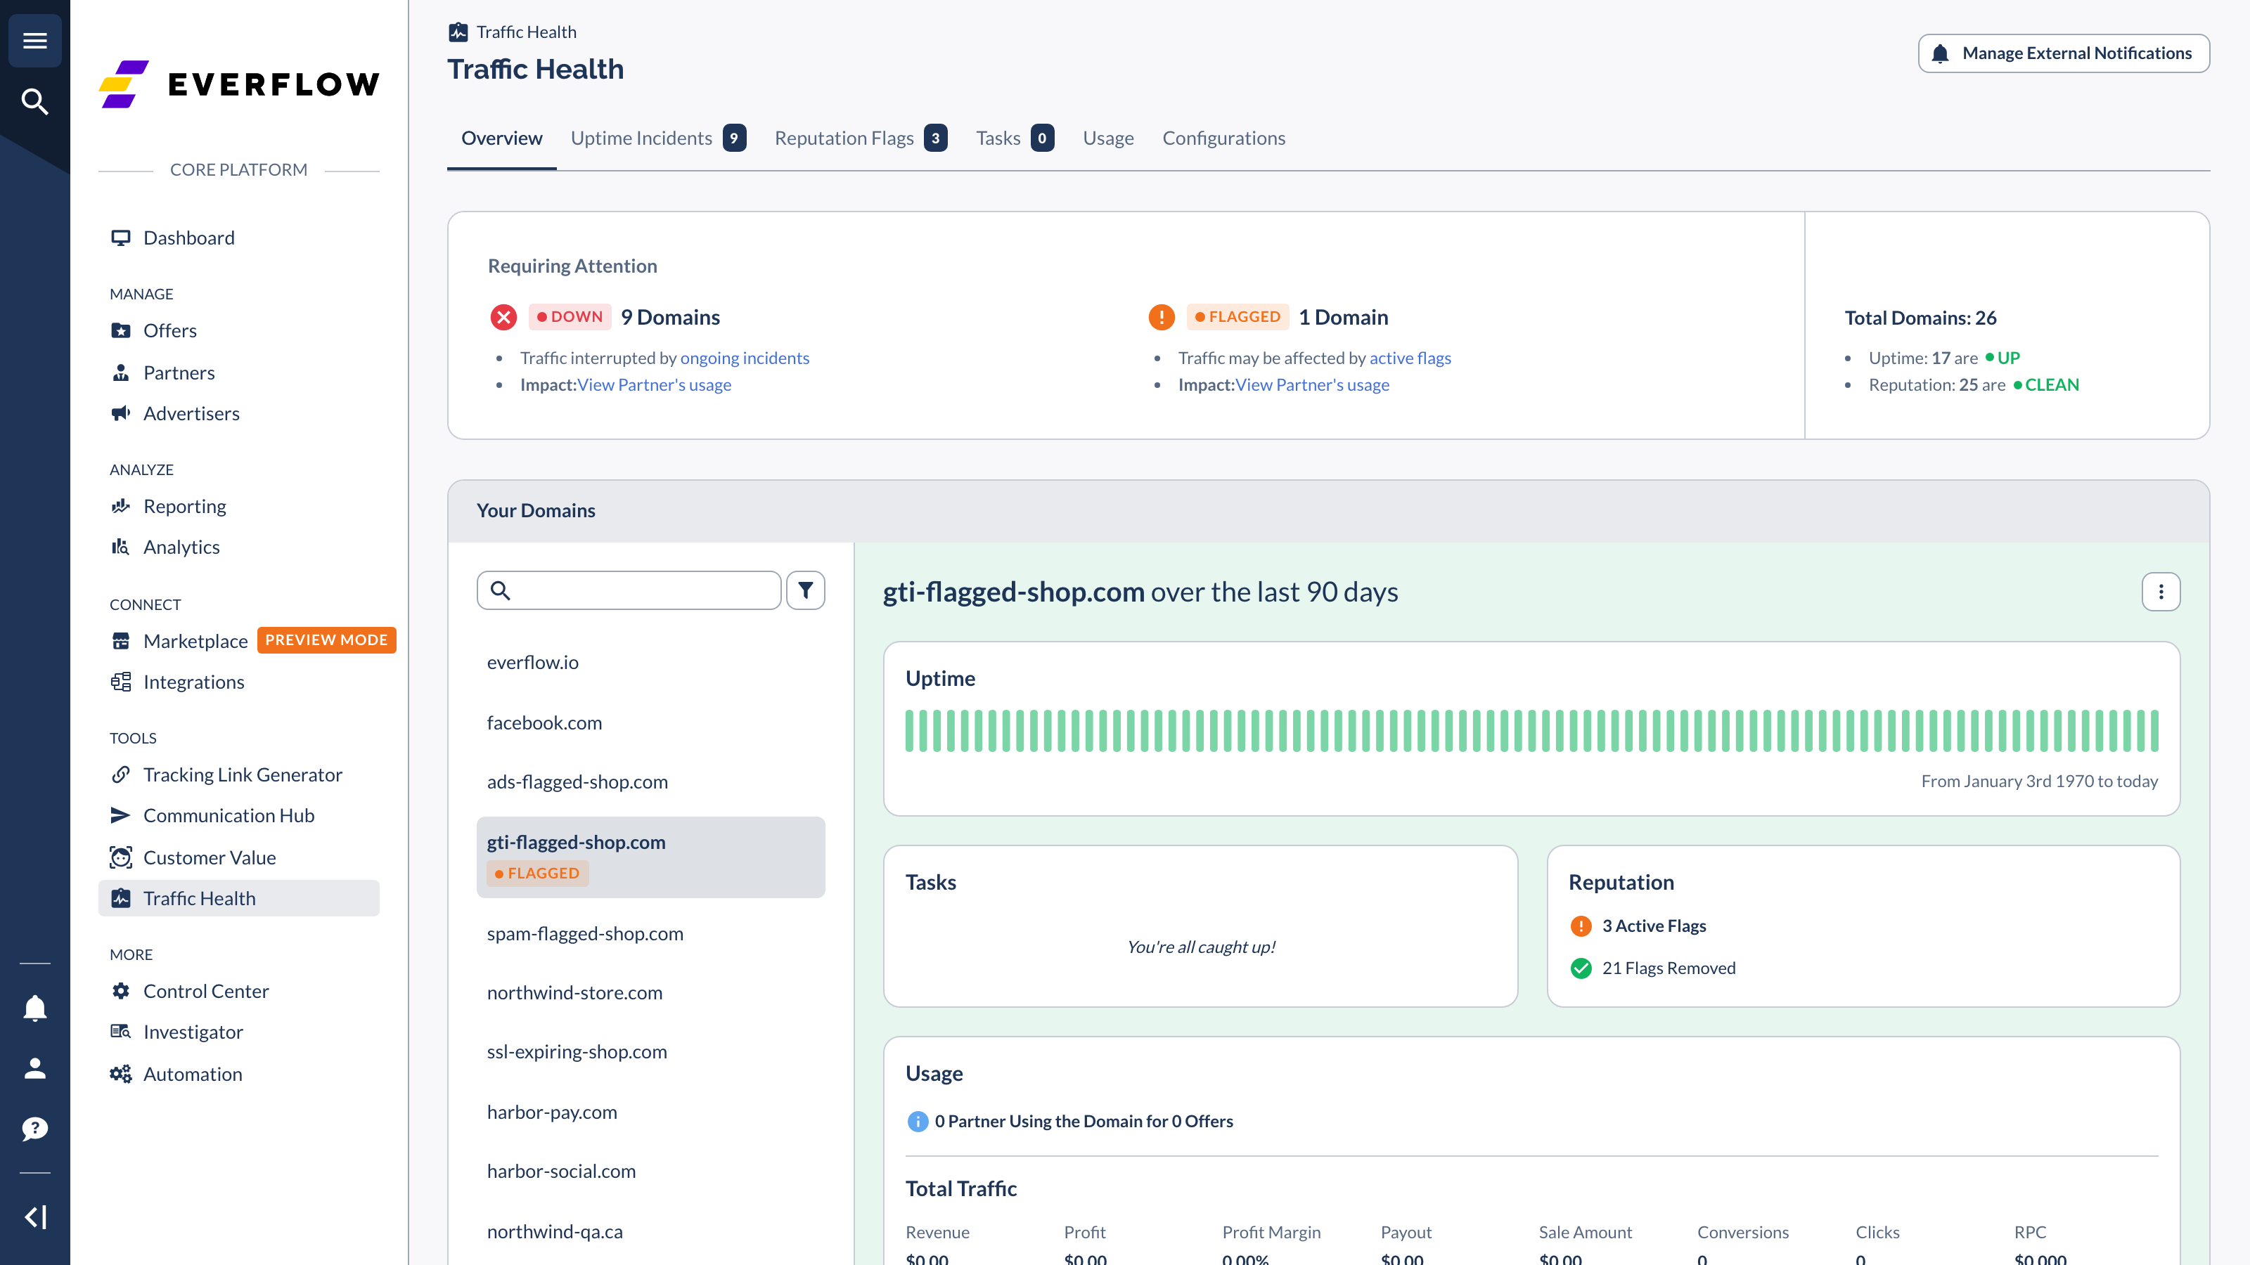Click Manage External Notifications button
This screenshot has height=1265, width=2250.
(2063, 53)
